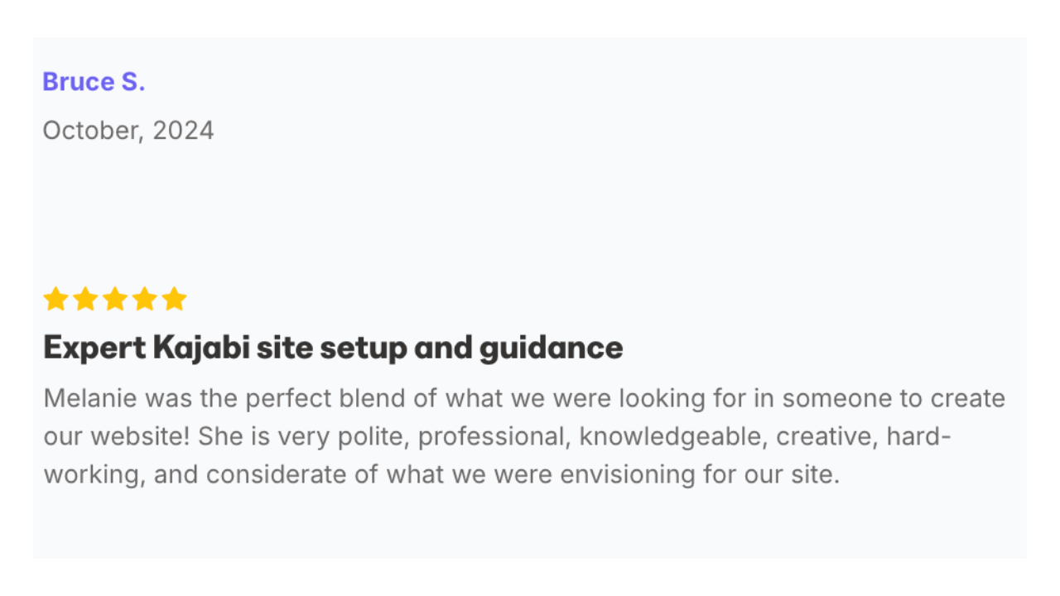
Task: Select the fourth yellow rating star
Action: (145, 299)
